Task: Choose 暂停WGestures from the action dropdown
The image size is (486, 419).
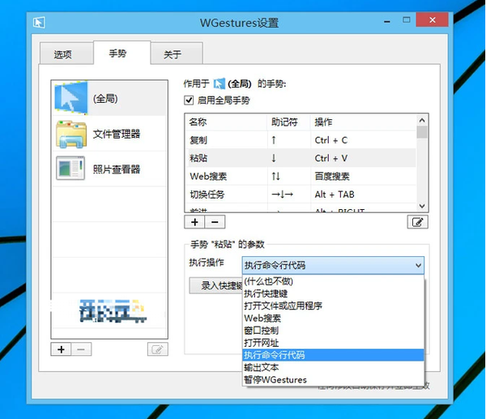Action: coord(333,379)
